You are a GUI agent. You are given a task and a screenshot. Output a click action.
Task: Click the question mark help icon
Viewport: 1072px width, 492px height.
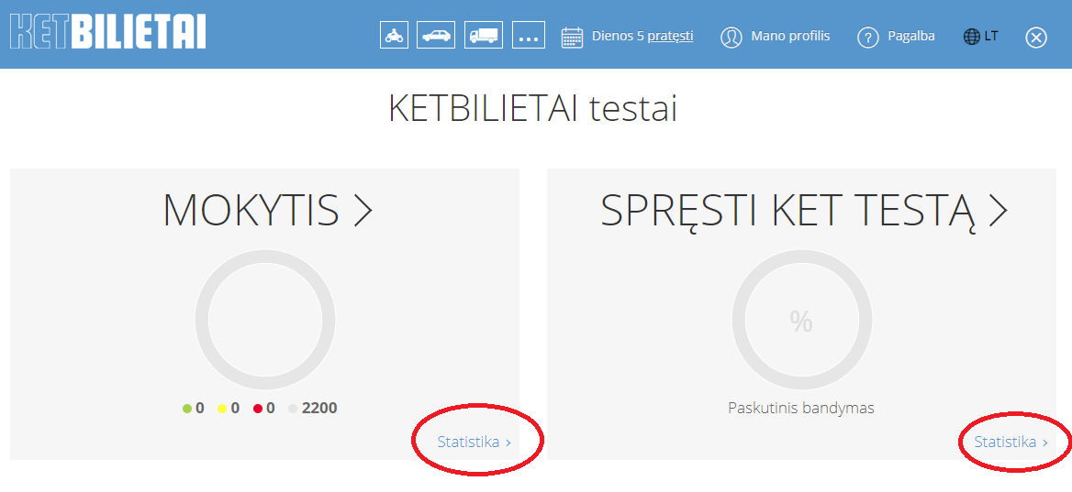(868, 38)
